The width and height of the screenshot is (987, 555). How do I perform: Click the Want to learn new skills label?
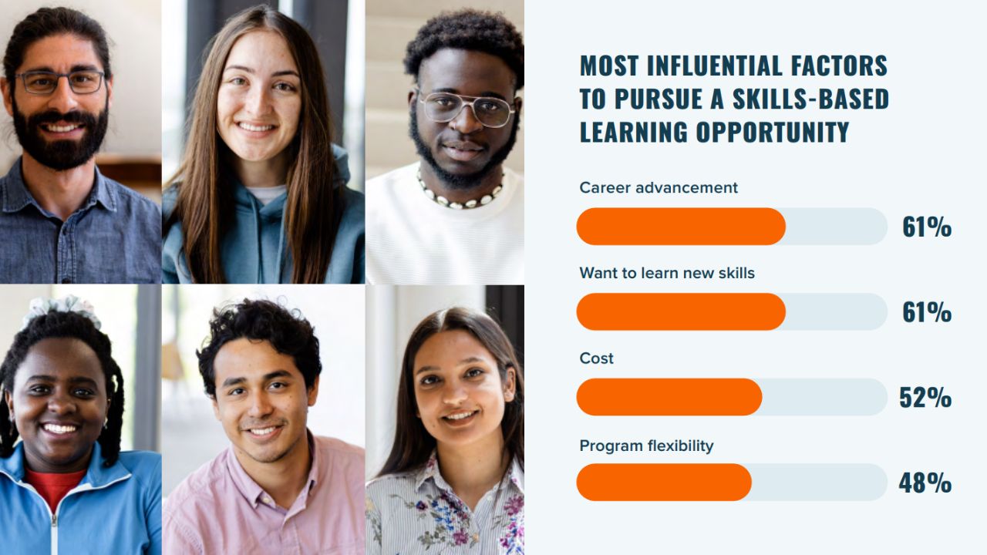[667, 273]
